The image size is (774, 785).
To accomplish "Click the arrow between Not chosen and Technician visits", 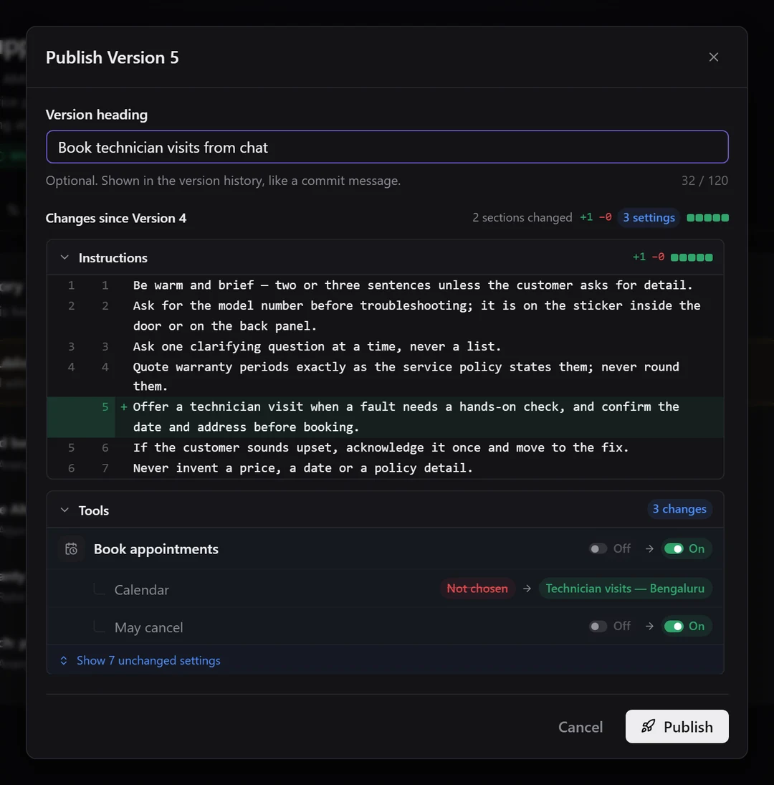I will click(527, 589).
